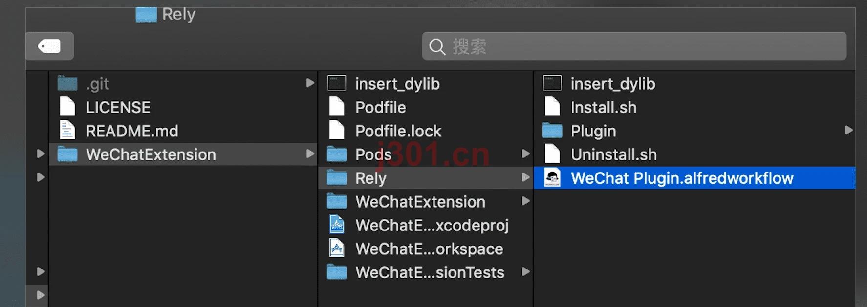Expand the Pods folder arrow
Viewport: 867px width, 307px height.
point(526,153)
